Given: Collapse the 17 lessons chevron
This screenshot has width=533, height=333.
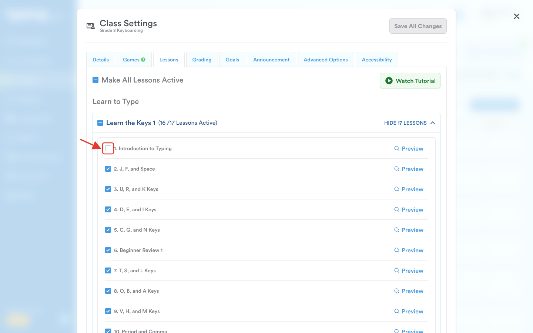Looking at the screenshot, I should 433,123.
